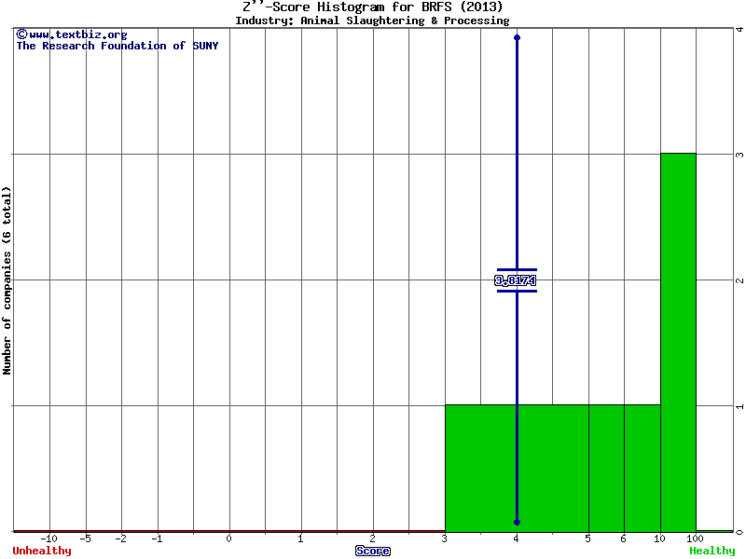Click the 3 tick on the right y-axis
Viewport: 746px width, 559px height.
click(739, 155)
